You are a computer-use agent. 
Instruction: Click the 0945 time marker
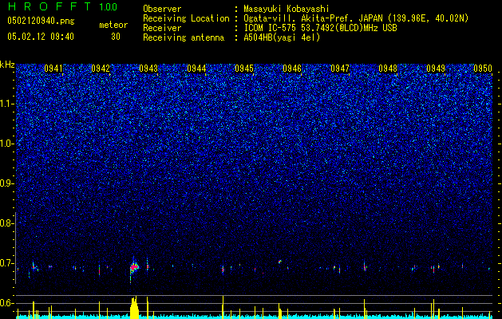click(244, 69)
